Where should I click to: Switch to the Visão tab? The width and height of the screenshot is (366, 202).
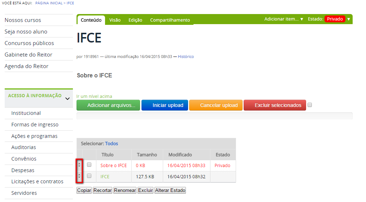(x=115, y=20)
